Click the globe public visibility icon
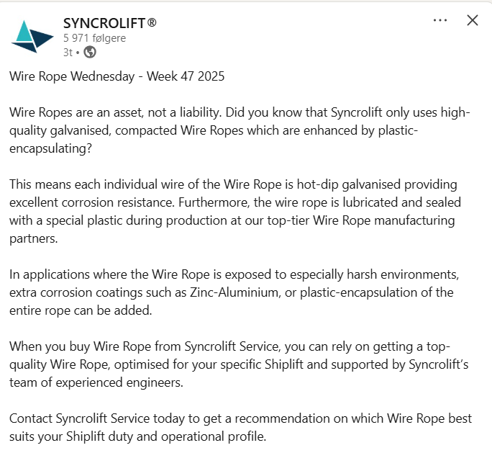492x453 pixels. (x=90, y=52)
